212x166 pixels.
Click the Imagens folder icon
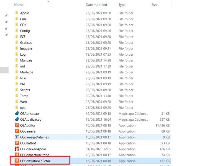click(x=17, y=48)
